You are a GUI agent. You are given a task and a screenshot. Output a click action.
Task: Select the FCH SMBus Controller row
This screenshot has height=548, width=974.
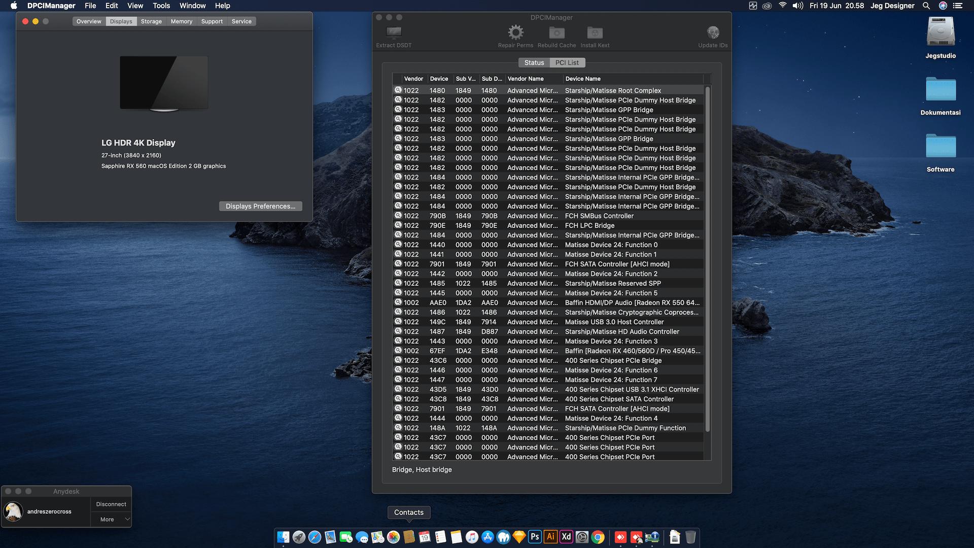(599, 216)
